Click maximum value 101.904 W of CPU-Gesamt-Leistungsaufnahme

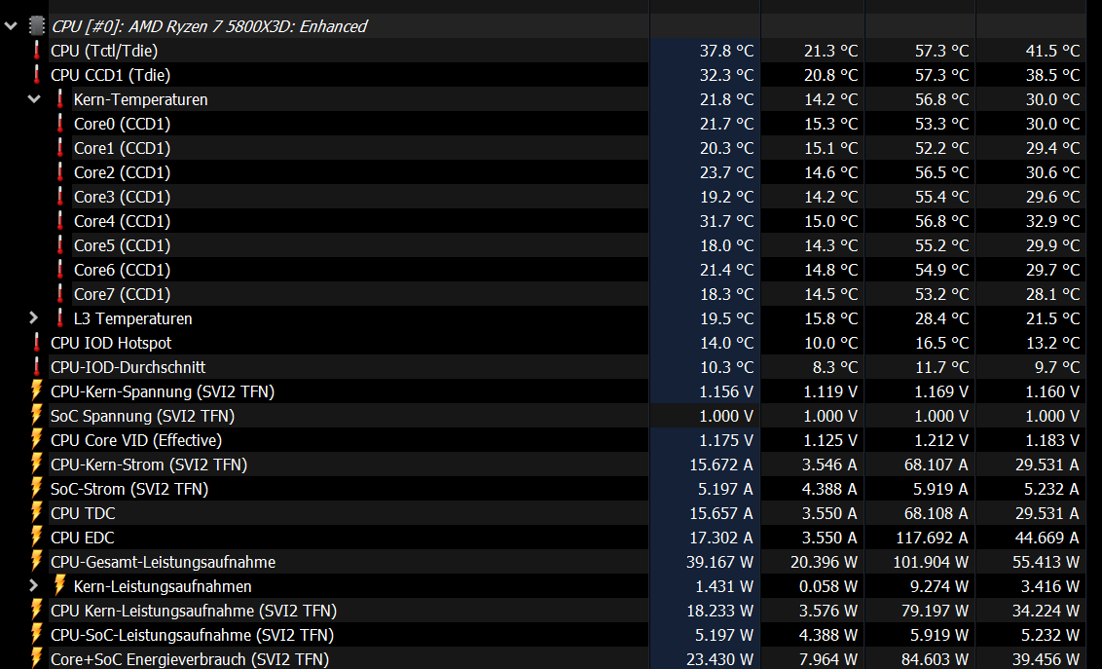point(932,562)
